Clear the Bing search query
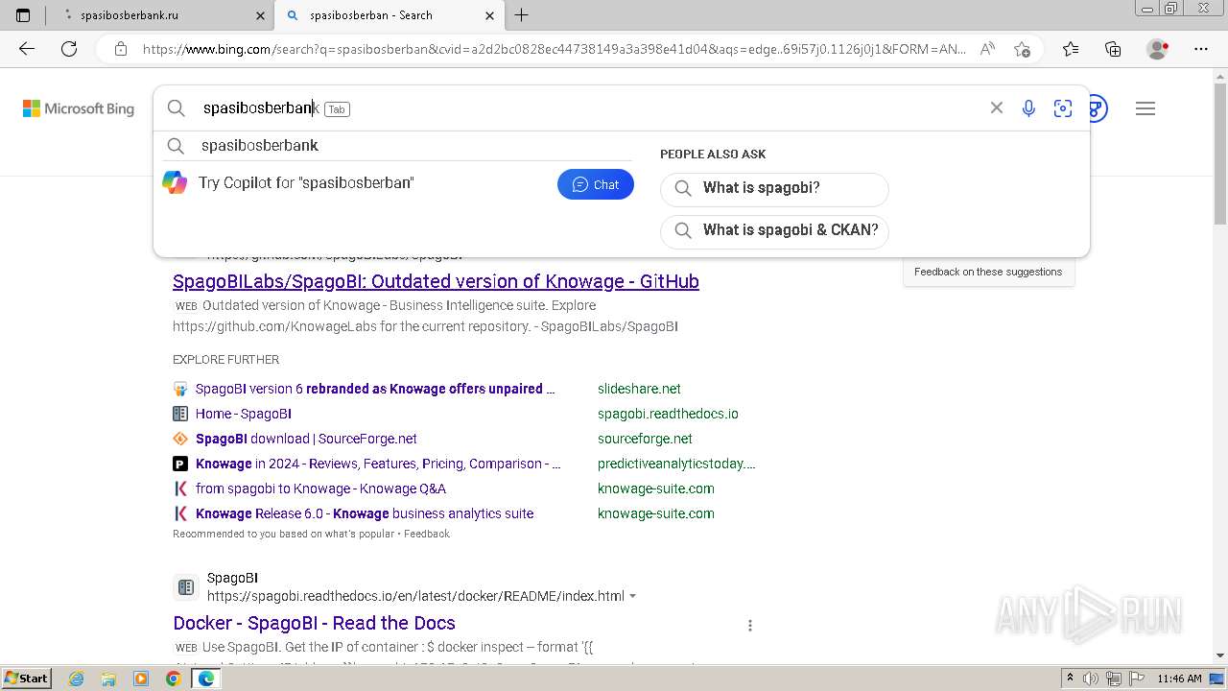 click(997, 107)
